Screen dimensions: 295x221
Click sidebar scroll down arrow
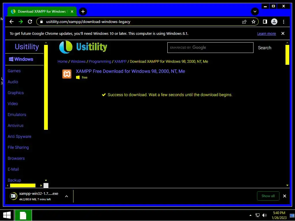point(46,180)
